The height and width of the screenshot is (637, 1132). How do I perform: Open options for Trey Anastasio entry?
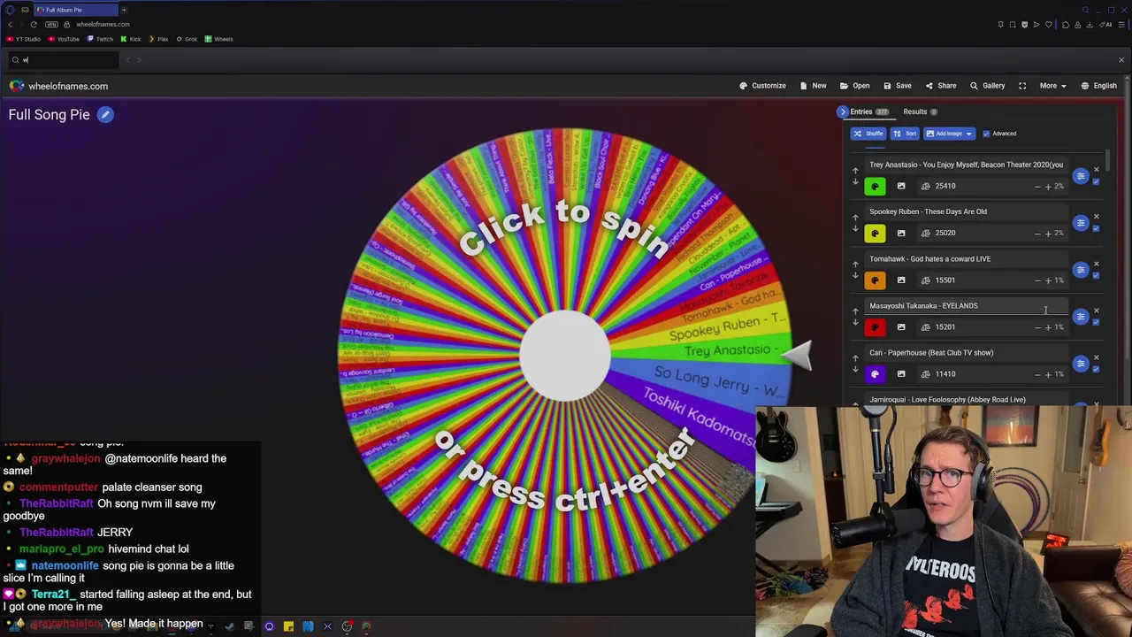(x=1081, y=176)
